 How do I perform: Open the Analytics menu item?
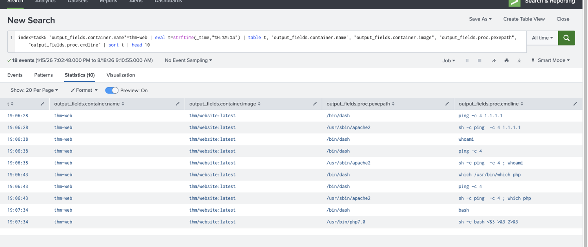[45, 2]
